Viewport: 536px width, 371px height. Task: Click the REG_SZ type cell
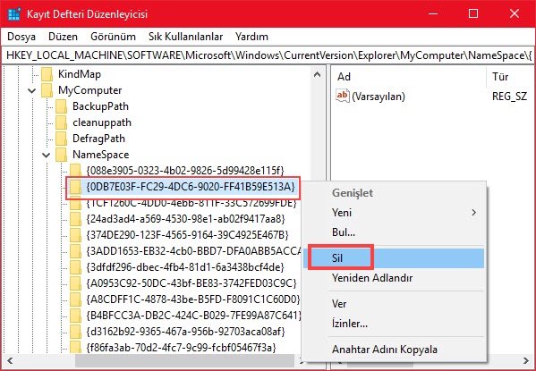tap(509, 97)
